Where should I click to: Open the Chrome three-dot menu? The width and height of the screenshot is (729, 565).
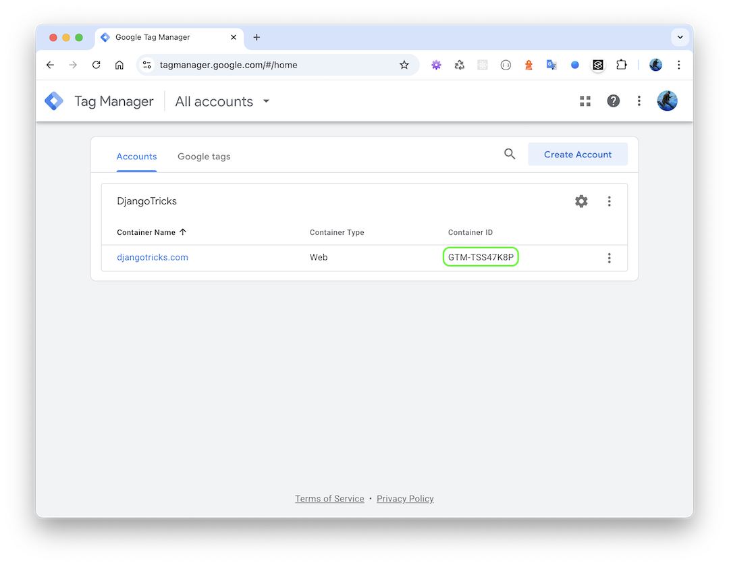(679, 65)
